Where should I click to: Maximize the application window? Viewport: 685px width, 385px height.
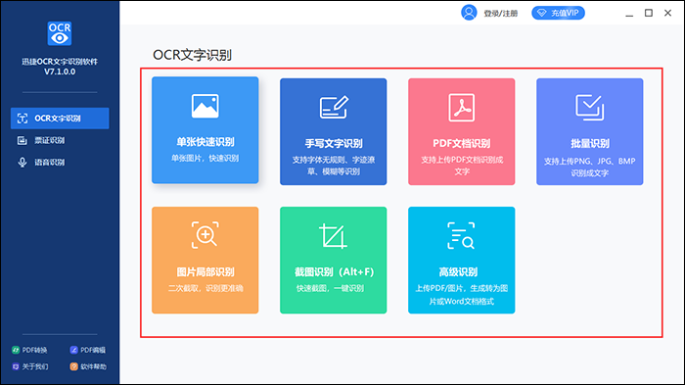[x=649, y=13]
